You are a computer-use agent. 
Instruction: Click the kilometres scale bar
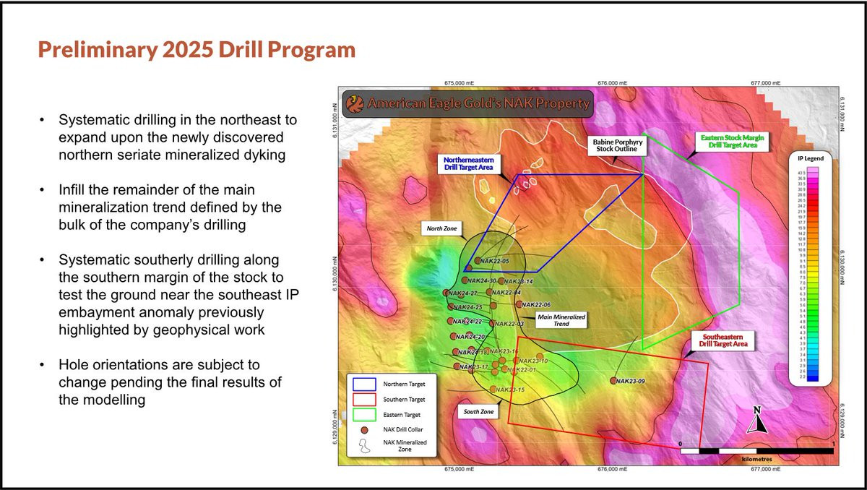(x=756, y=450)
